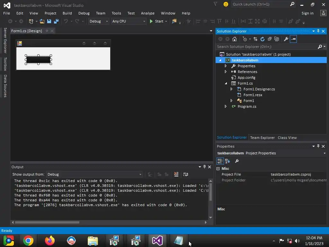Expand the Program.cs tree node

[226, 106]
